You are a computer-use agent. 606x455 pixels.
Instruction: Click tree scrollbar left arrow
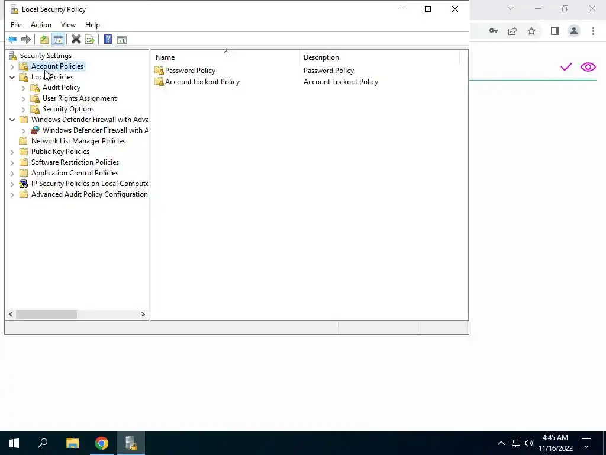click(x=11, y=314)
